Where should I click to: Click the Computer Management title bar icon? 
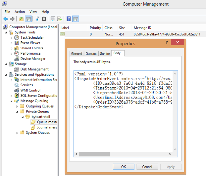pos(5,4)
